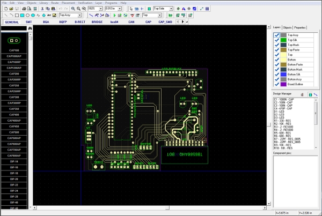Toggle Bottom copper layer visibility
The image size is (322, 216).
pos(276,59)
